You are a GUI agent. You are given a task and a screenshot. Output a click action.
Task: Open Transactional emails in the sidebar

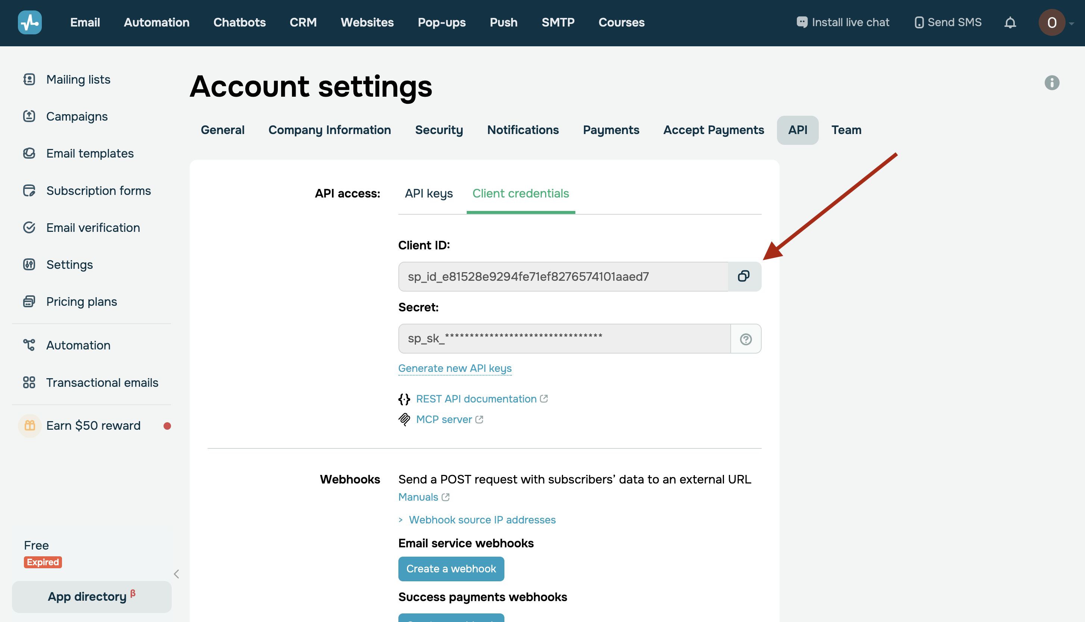102,382
